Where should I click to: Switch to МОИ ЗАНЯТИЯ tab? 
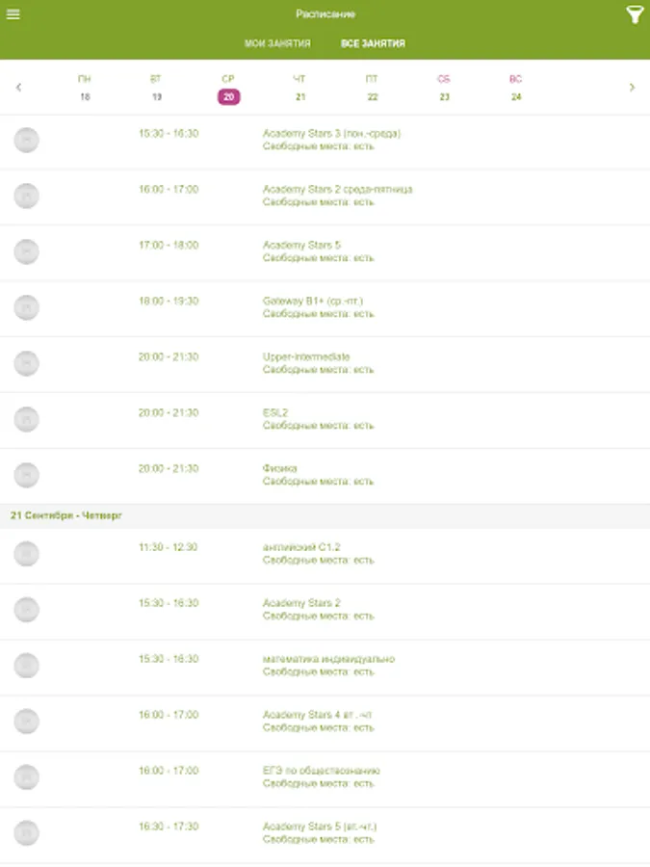(277, 43)
